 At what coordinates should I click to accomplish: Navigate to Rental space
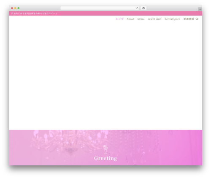click(x=173, y=19)
